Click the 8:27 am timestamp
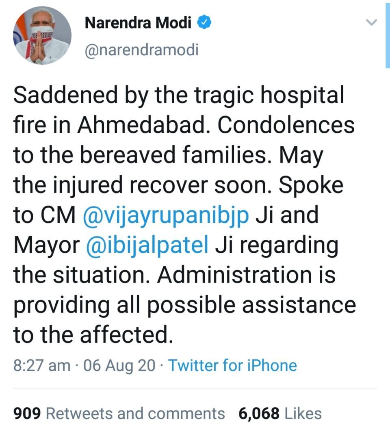The height and width of the screenshot is (428, 390). click(x=42, y=365)
